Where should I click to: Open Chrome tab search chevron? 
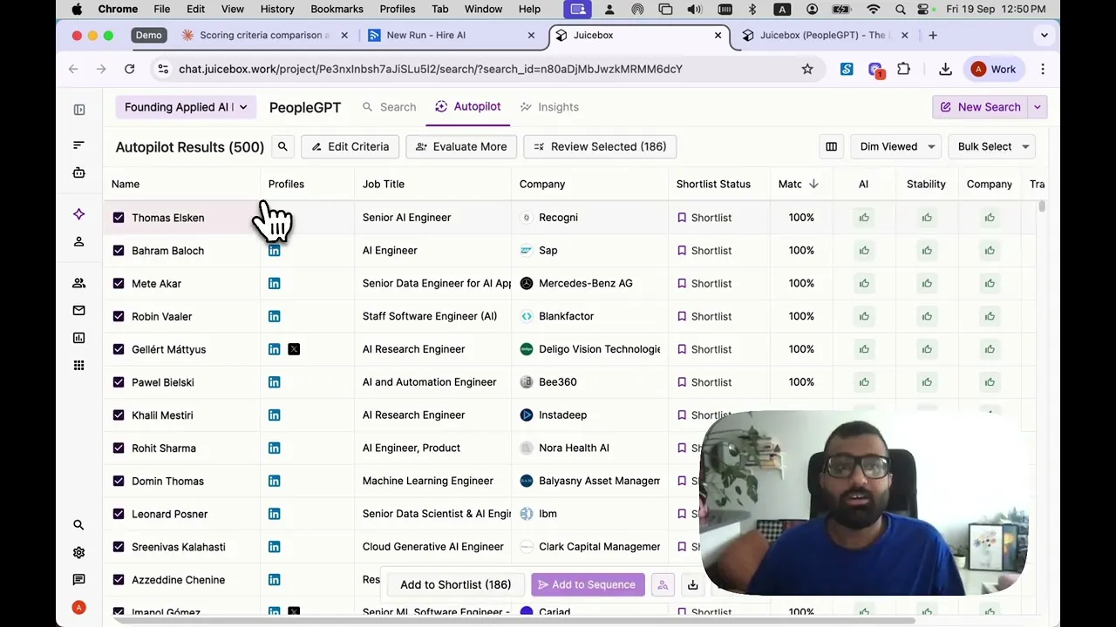[1044, 36]
